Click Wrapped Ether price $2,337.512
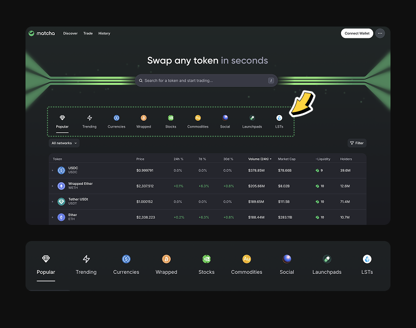The image size is (416, 328). click(x=145, y=186)
